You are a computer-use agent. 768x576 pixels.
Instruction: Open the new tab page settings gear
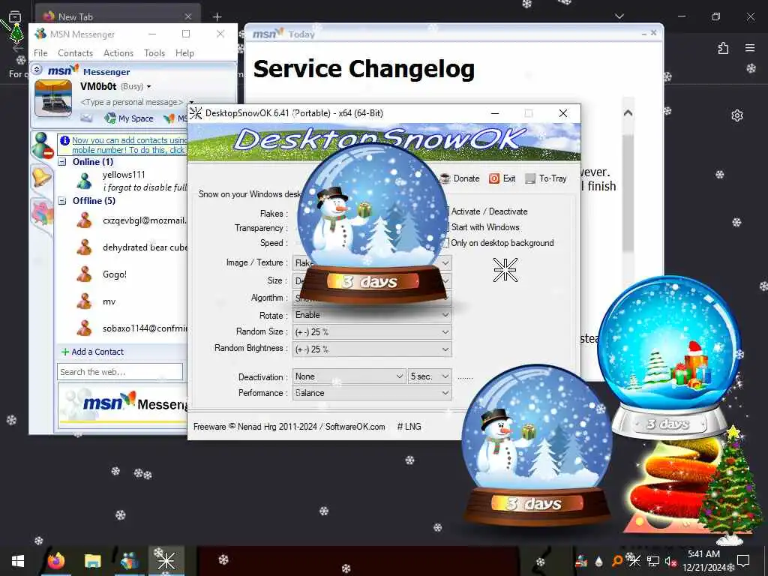737,115
